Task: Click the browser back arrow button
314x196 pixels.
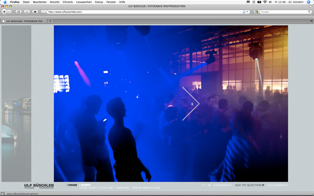Action: [x=4, y=12]
